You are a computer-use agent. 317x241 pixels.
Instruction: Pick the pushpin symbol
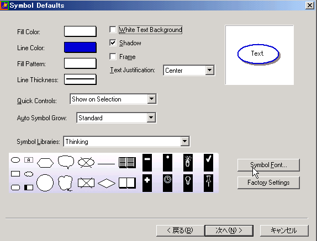click(208, 183)
